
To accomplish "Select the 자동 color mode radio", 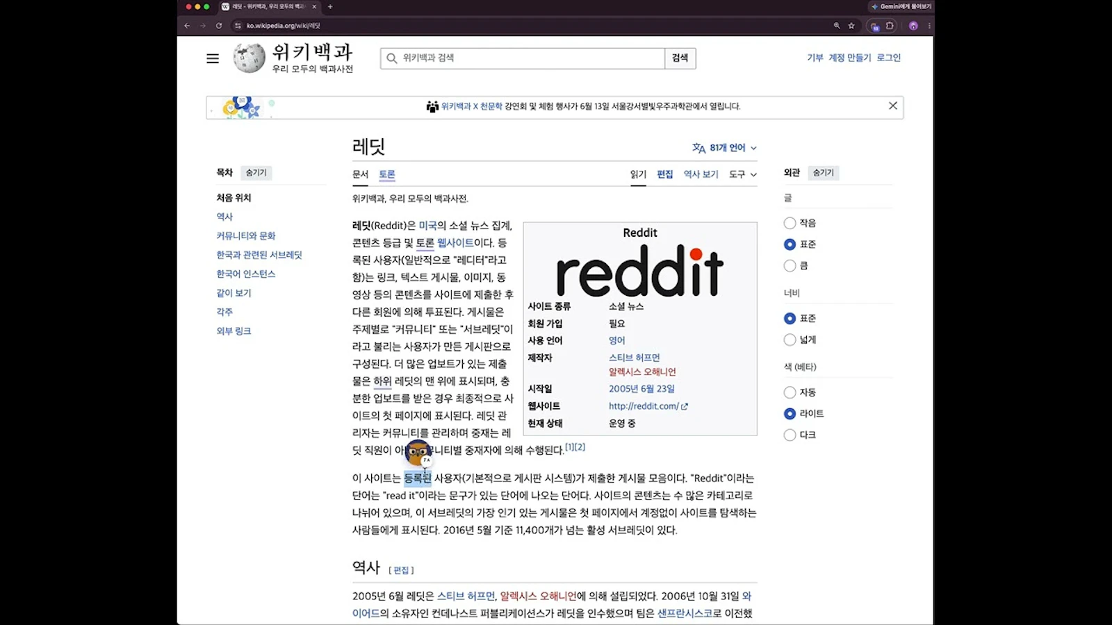I will coord(790,392).
